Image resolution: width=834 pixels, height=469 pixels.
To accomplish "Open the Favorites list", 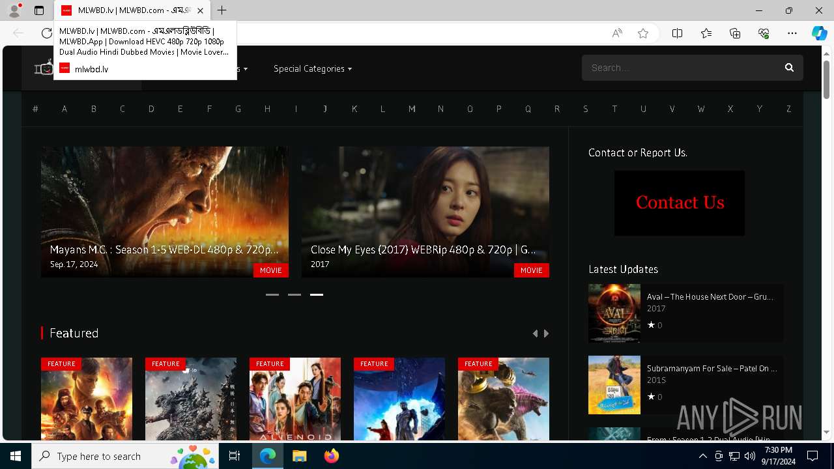I will [706, 33].
